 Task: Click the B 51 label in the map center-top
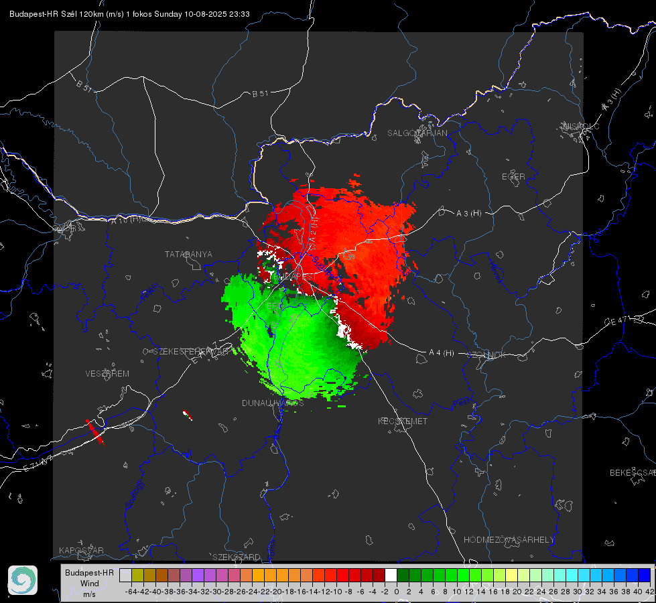click(x=260, y=94)
